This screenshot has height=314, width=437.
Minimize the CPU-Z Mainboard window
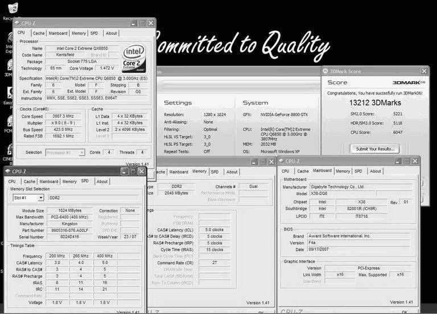pos(398,161)
